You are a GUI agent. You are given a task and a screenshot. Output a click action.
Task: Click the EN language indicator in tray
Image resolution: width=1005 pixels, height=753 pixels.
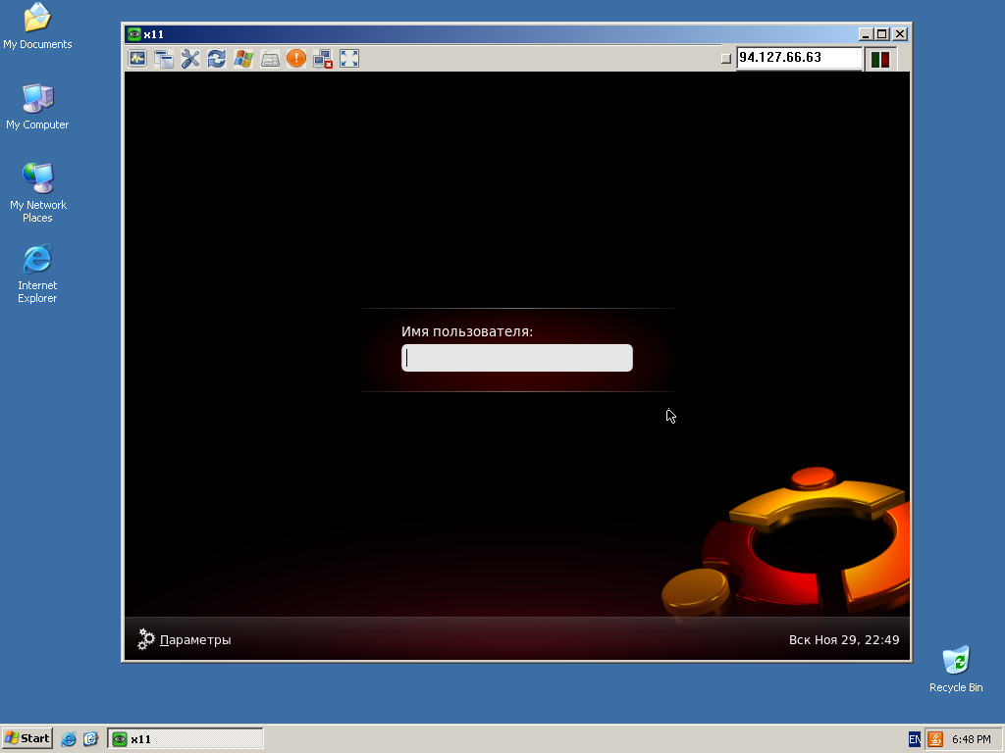tap(915, 739)
